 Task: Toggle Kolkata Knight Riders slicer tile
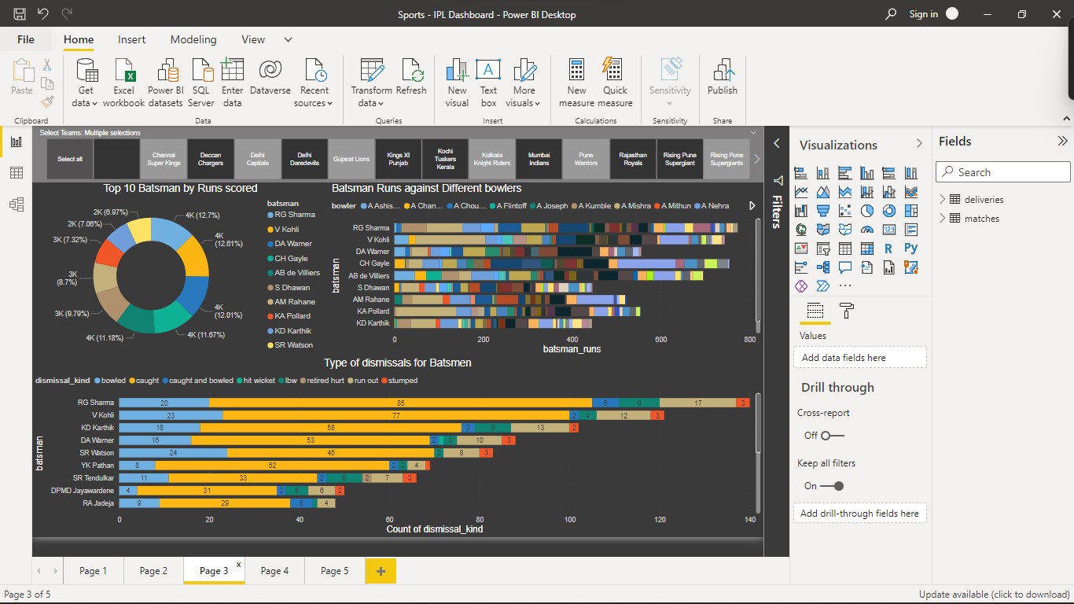pyautogui.click(x=492, y=159)
